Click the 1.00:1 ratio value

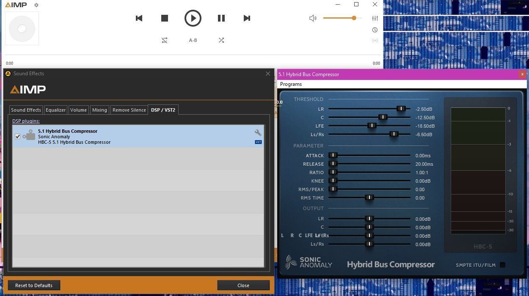pos(422,173)
